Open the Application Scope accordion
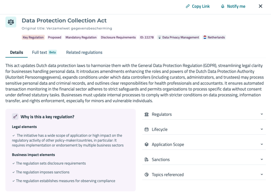Image resolution: width=271 pixels, height=195 pixels. coord(262,144)
